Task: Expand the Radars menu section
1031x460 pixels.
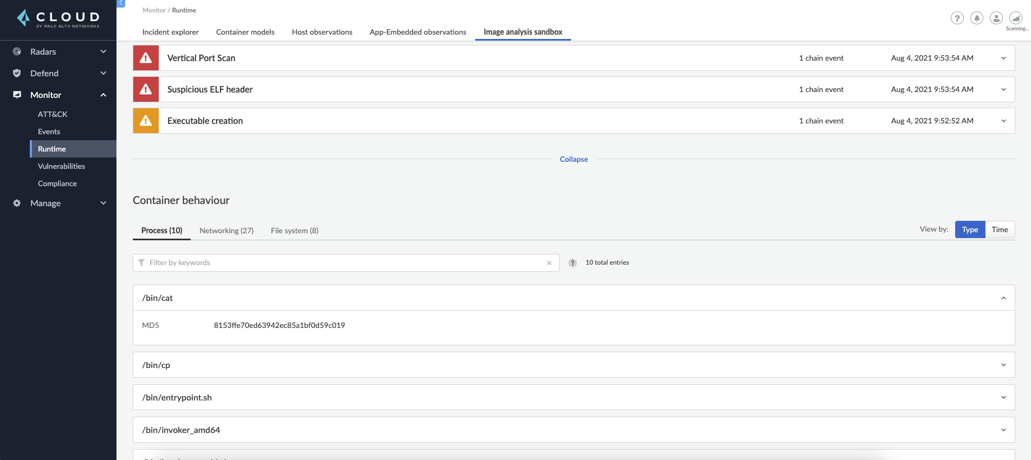Action: point(103,51)
